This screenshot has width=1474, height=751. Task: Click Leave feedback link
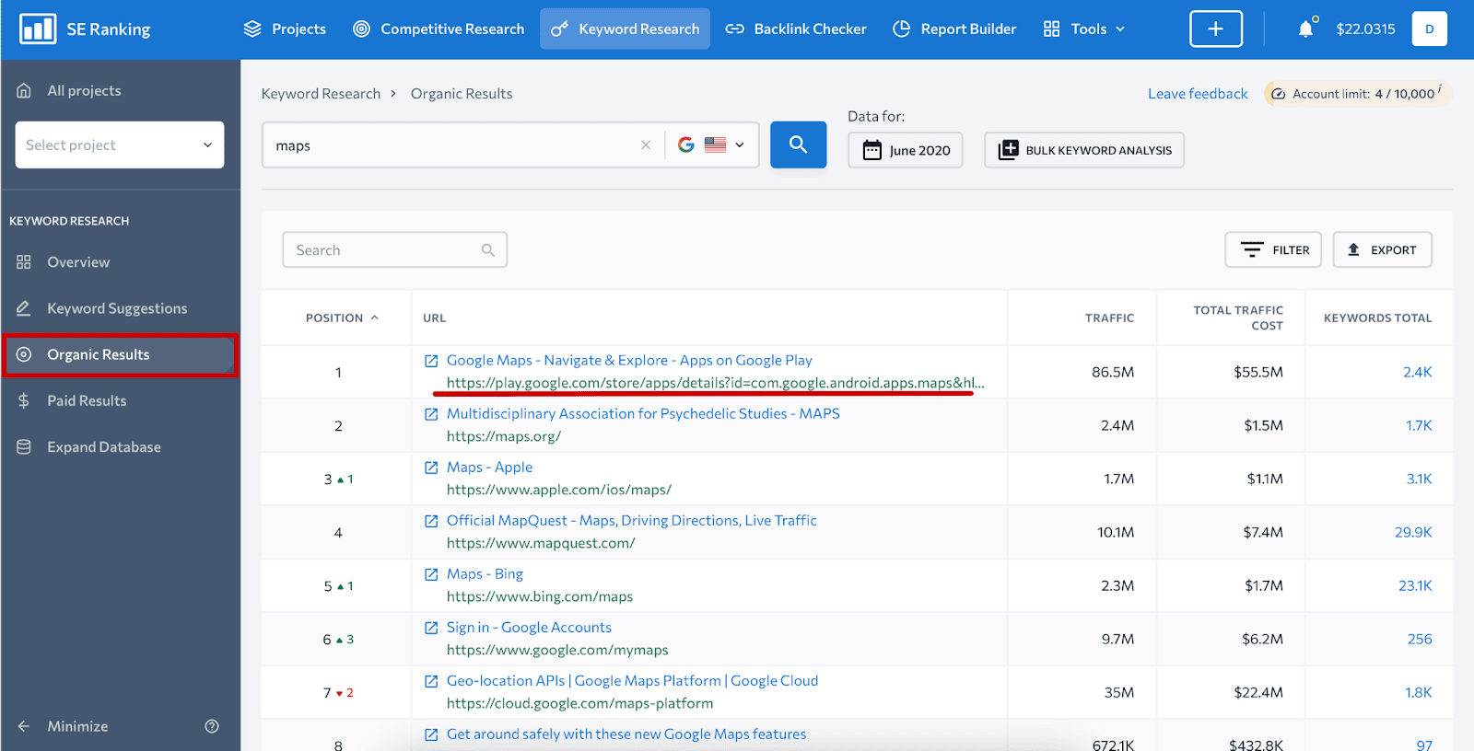click(1198, 94)
